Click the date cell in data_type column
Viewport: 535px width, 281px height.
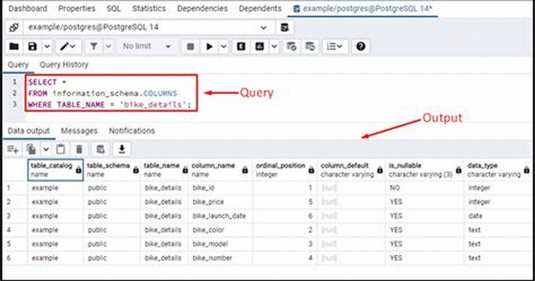(x=499, y=216)
